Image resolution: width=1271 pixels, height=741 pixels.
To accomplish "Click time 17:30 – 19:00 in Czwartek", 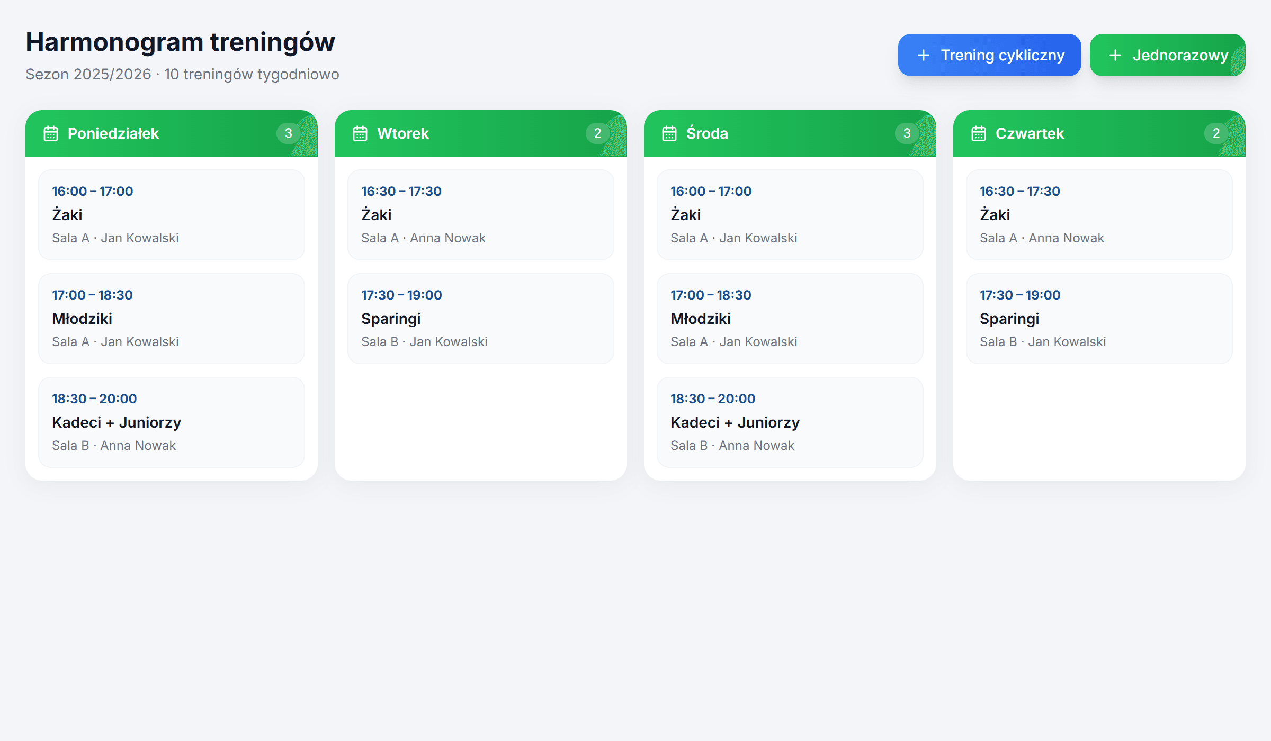I will click(1020, 295).
